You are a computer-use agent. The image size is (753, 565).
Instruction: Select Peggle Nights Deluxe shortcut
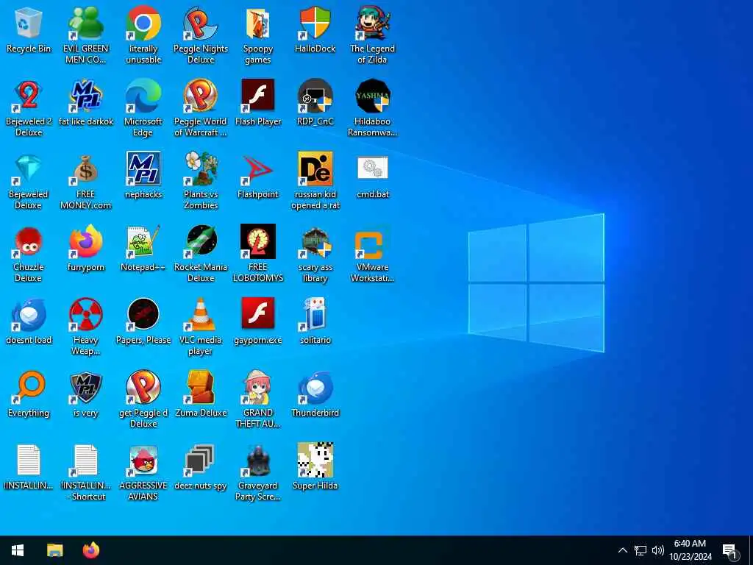[201, 24]
